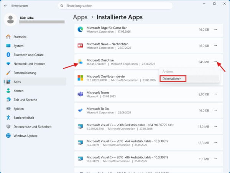
Task: Open Spielen settings
Action: 19,109
